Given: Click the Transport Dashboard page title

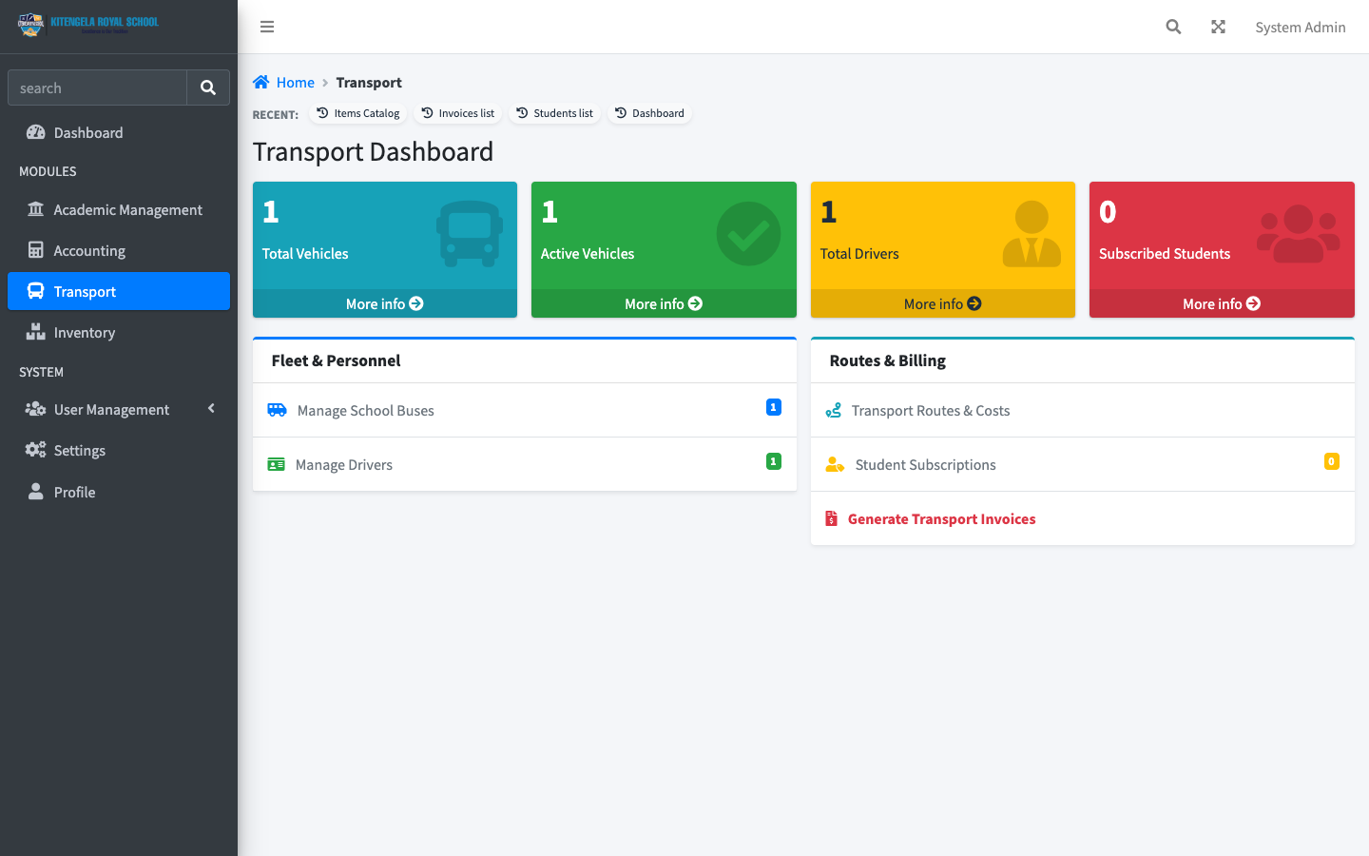Looking at the screenshot, I should pyautogui.click(x=373, y=152).
